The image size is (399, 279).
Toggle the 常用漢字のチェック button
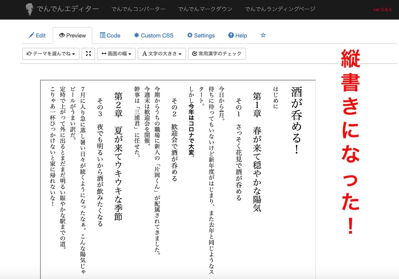(x=217, y=54)
